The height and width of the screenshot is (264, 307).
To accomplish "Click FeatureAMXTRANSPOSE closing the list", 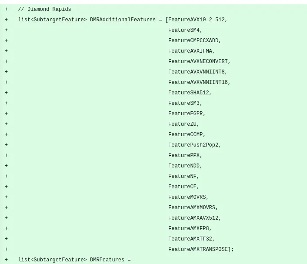I will 198,249.
